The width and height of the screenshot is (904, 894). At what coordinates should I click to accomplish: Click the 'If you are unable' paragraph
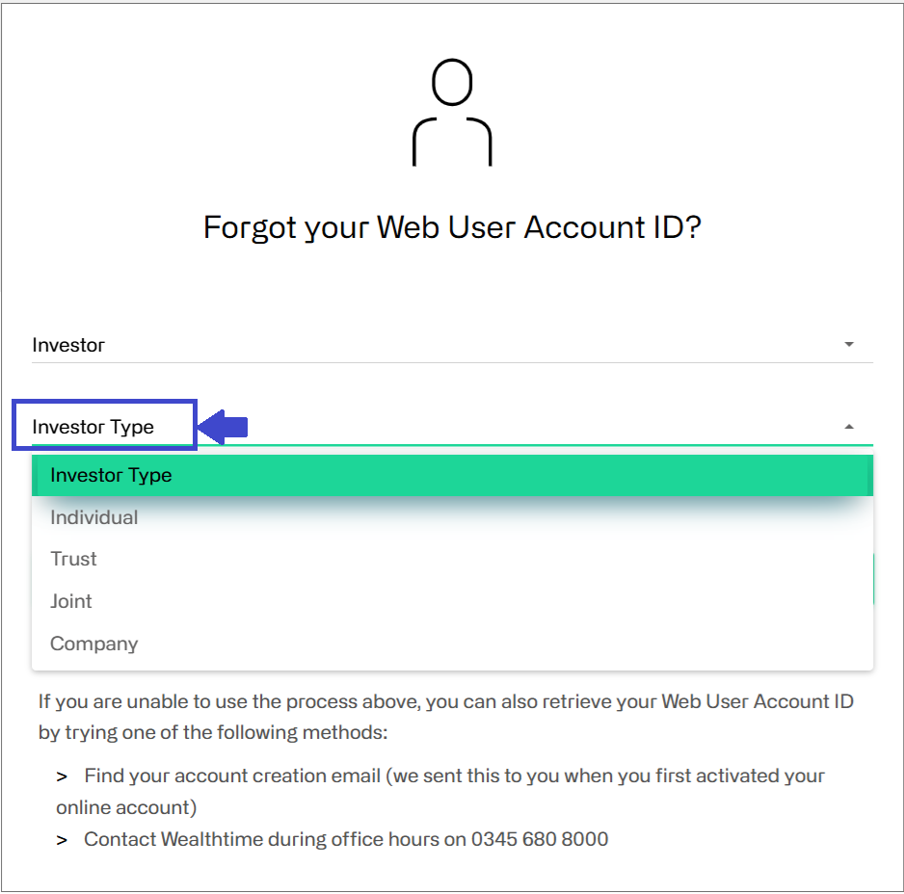tap(445, 717)
